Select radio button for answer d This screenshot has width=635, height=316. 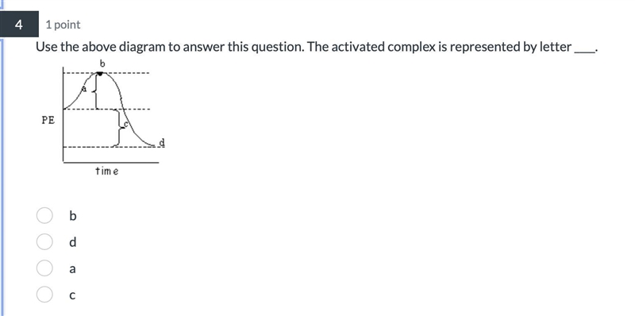[44, 242]
